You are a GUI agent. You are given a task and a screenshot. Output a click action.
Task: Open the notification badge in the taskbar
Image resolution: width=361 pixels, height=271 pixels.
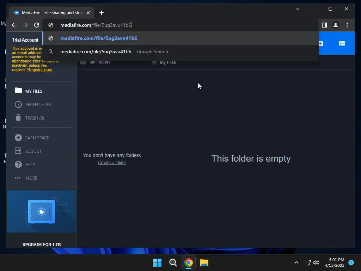point(351,263)
